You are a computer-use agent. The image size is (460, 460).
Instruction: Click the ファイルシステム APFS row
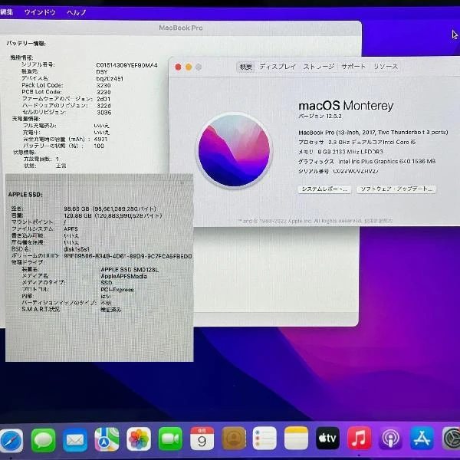[x=44, y=228]
